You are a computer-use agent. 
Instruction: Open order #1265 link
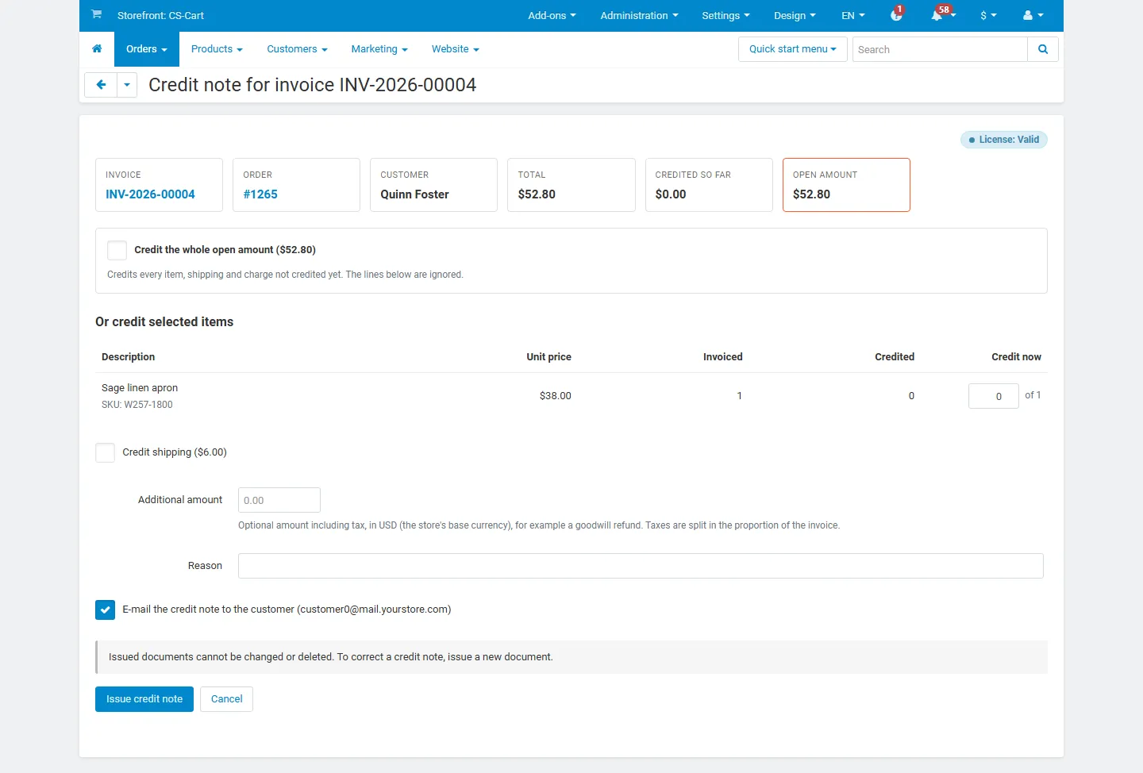click(260, 194)
